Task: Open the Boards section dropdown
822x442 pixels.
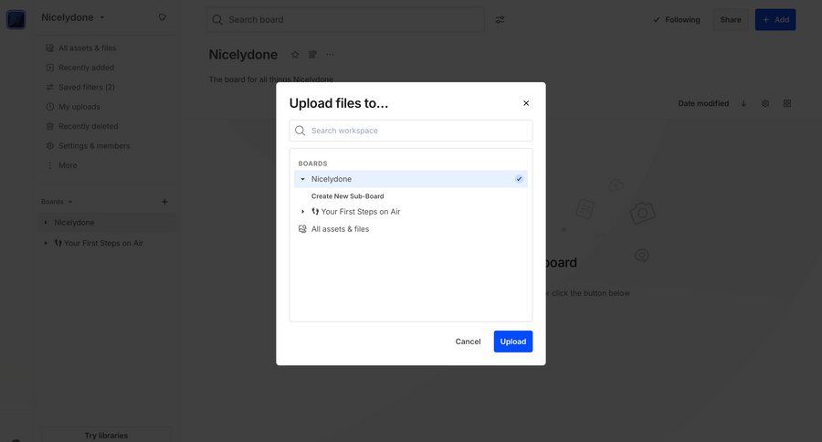Action: tap(57, 202)
